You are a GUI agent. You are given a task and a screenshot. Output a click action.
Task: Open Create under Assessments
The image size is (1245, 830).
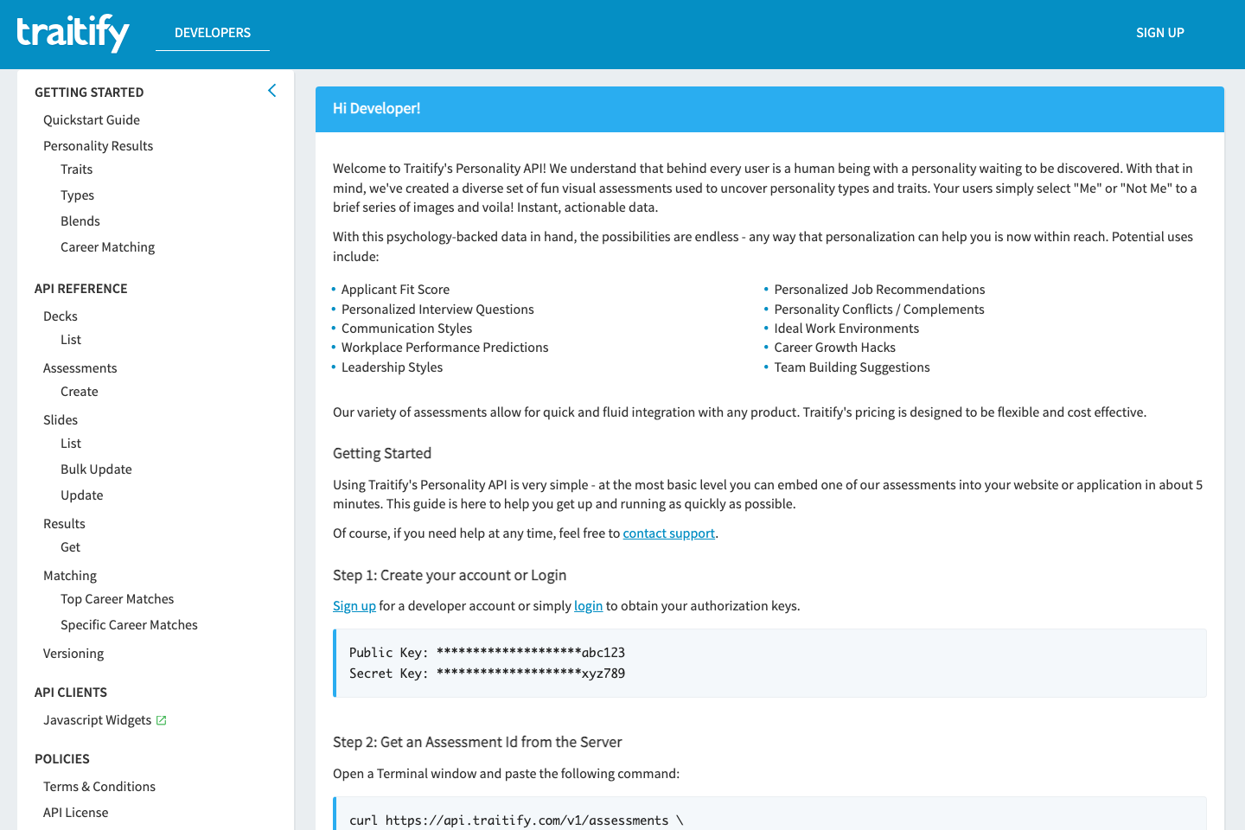point(79,391)
